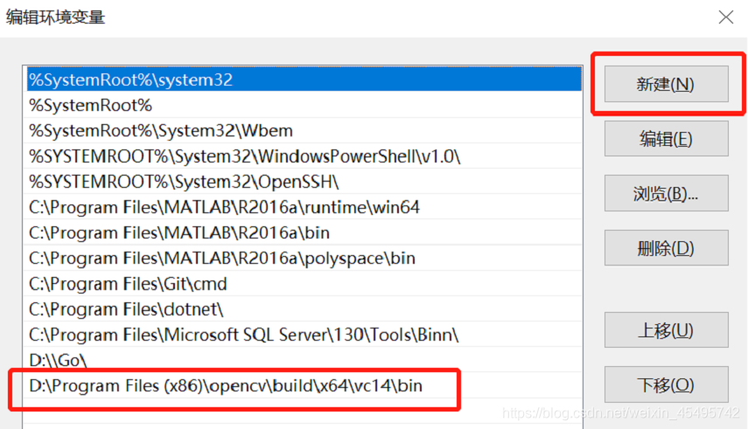Select C:\Program Files\MATLAB\R2016a\bin entry

304,232
